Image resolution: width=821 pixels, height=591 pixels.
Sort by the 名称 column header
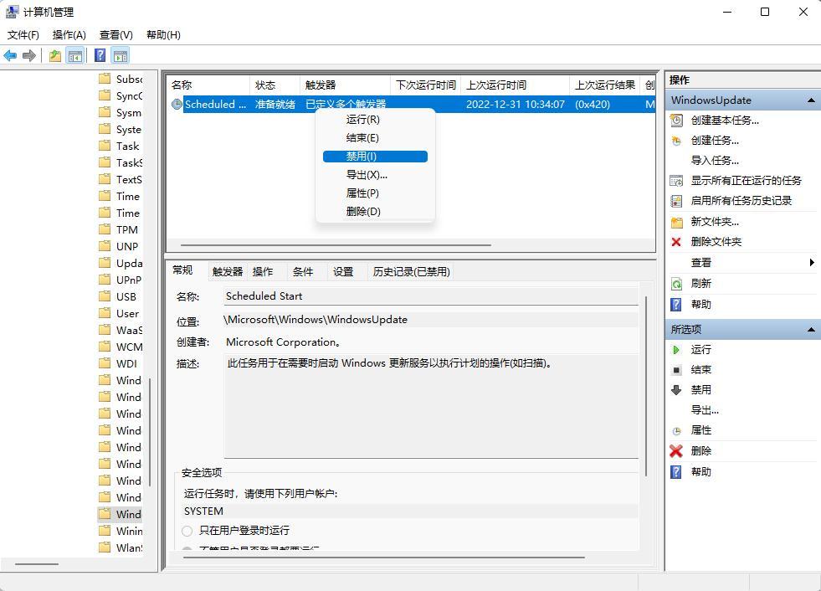(208, 85)
